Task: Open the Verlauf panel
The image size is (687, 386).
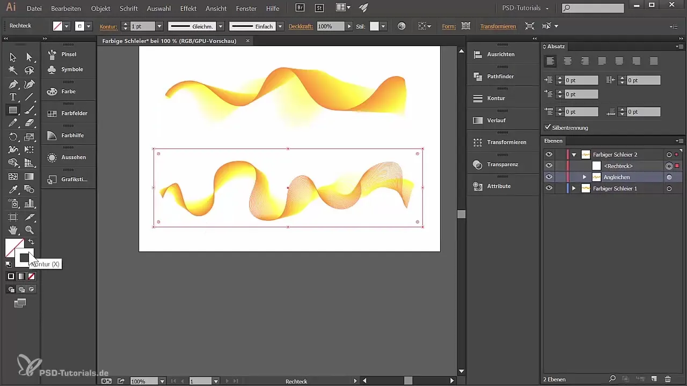Action: point(496,121)
